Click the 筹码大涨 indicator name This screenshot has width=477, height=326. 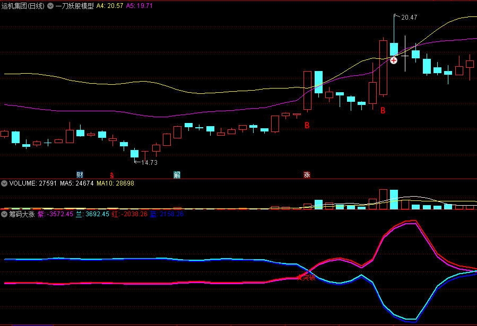[x=22, y=214]
